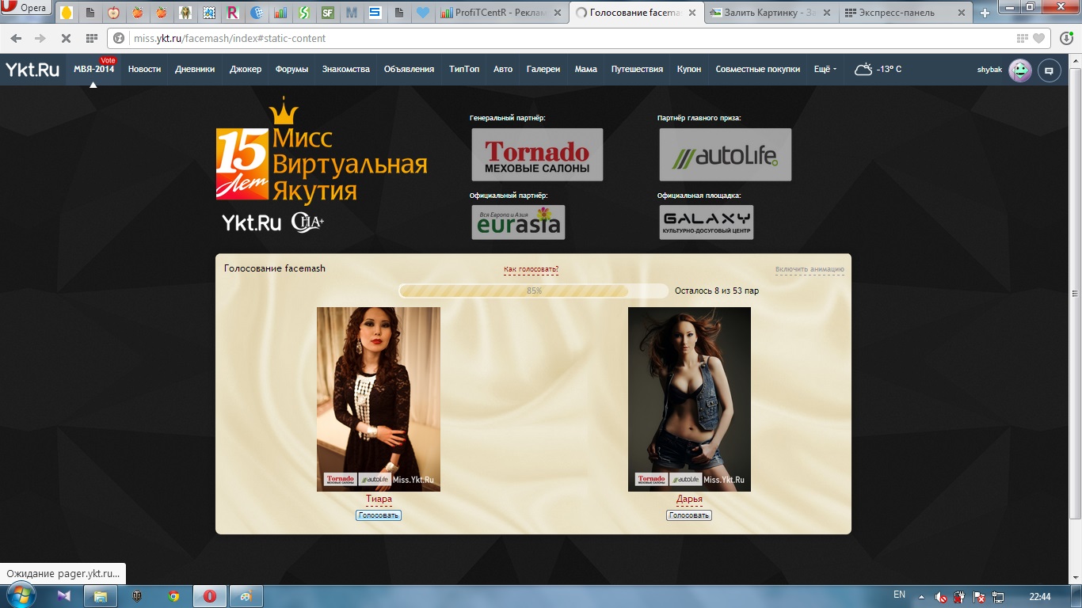1082x608 pixels.
Task: Toggle the Включить анимацию option
Action: click(x=810, y=269)
